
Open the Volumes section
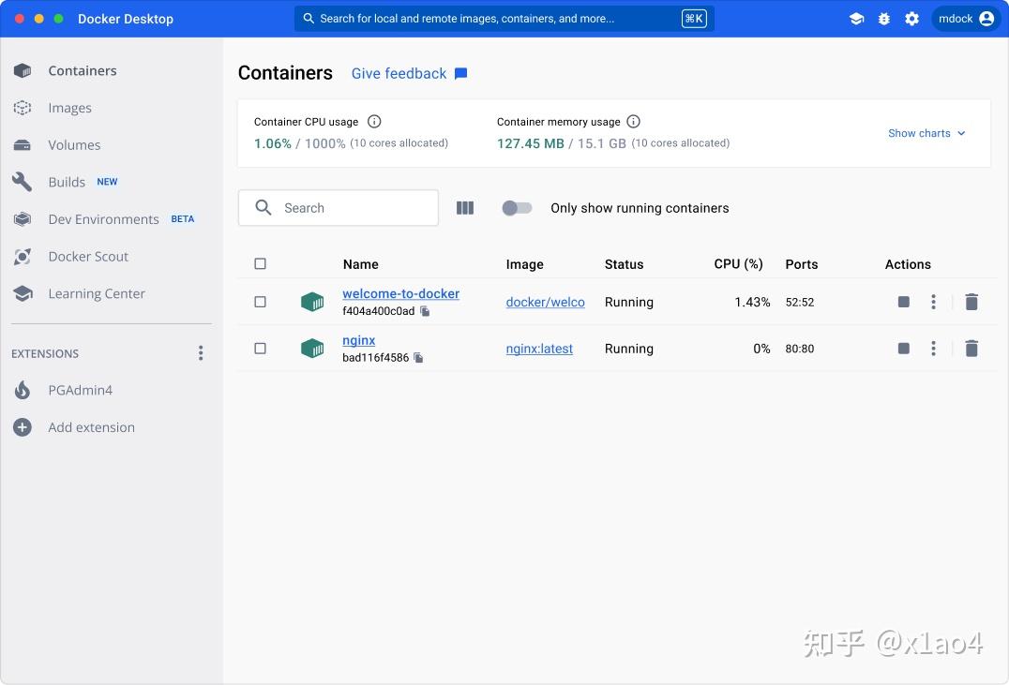[x=73, y=144]
